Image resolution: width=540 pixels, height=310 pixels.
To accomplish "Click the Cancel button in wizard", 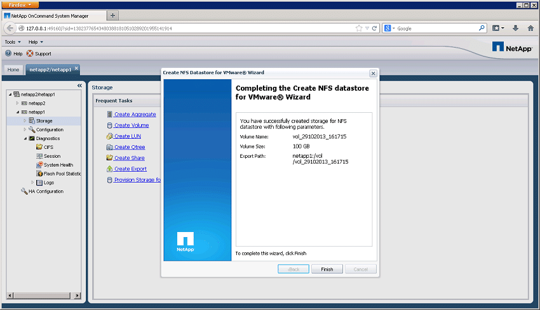I will tap(361, 269).
